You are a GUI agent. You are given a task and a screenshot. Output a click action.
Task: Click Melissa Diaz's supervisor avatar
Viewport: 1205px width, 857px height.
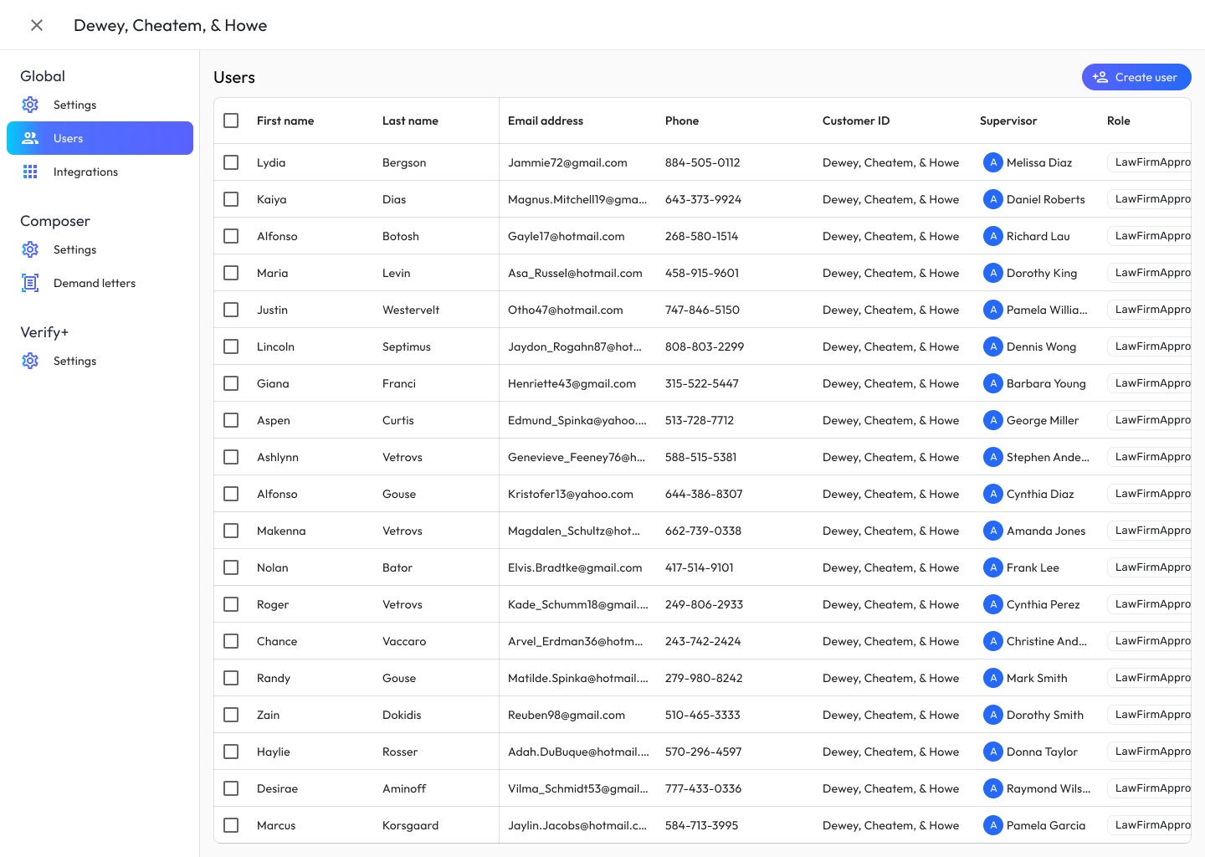tap(992, 162)
